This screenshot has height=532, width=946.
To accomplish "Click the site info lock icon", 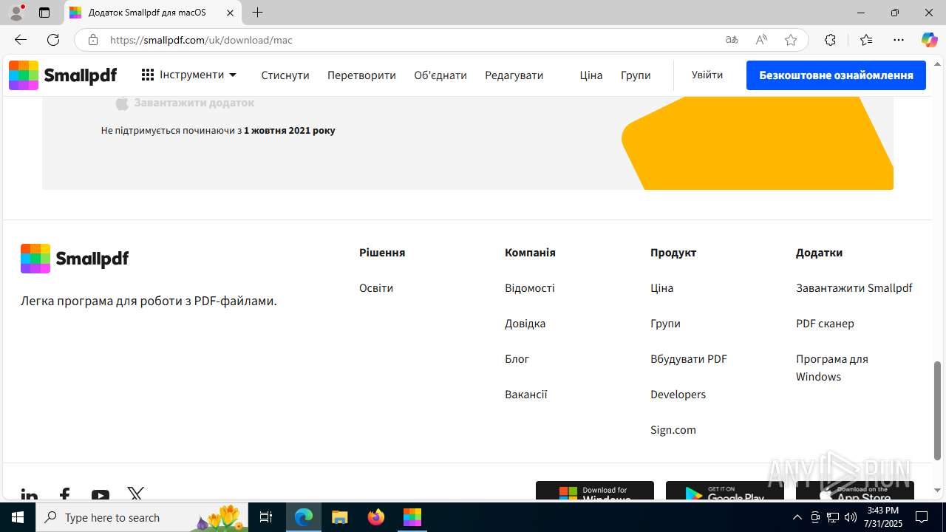I will (93, 40).
